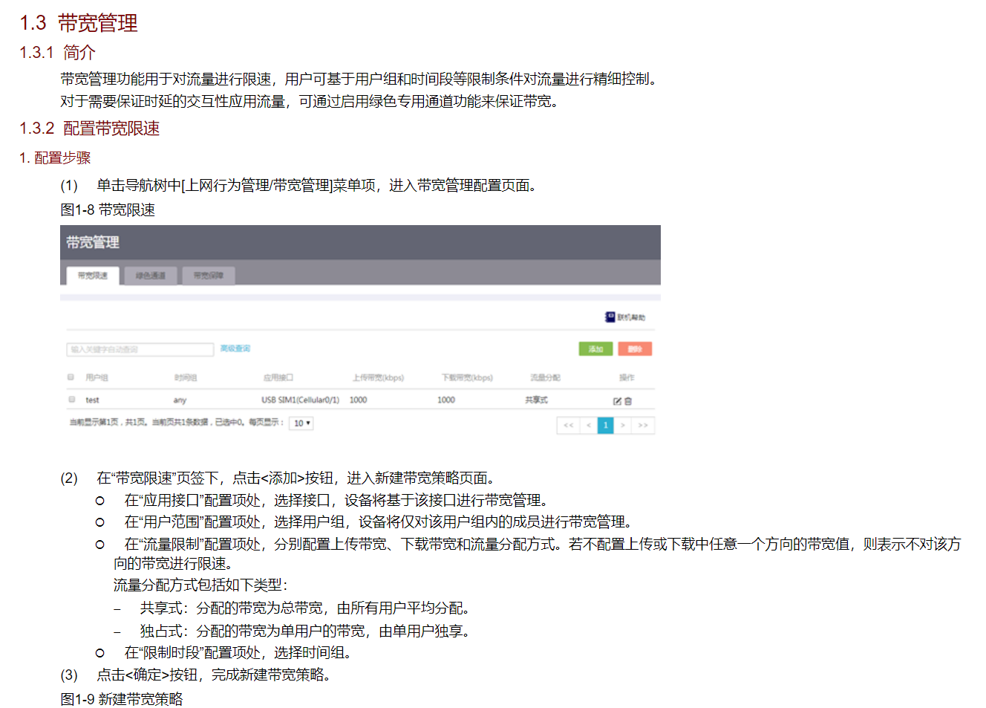The width and height of the screenshot is (986, 708).
Task: Open the 高级查询 link
Action: pos(235,348)
